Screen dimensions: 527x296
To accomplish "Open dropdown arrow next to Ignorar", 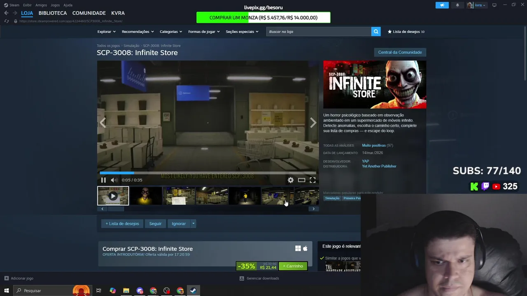I will (x=193, y=224).
